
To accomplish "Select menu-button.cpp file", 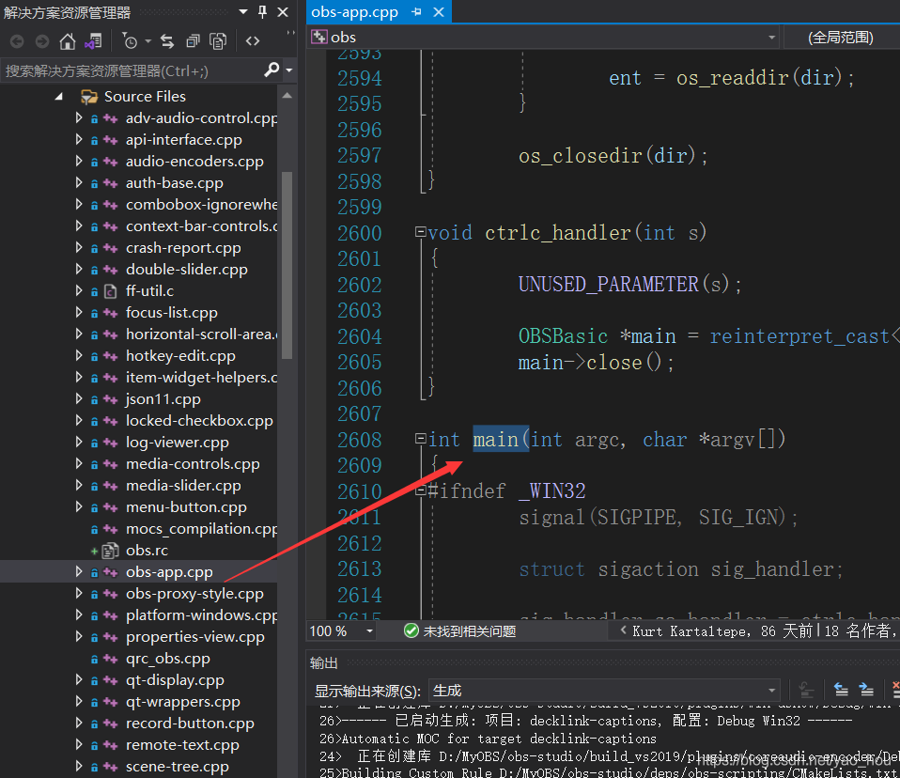I will click(x=186, y=507).
